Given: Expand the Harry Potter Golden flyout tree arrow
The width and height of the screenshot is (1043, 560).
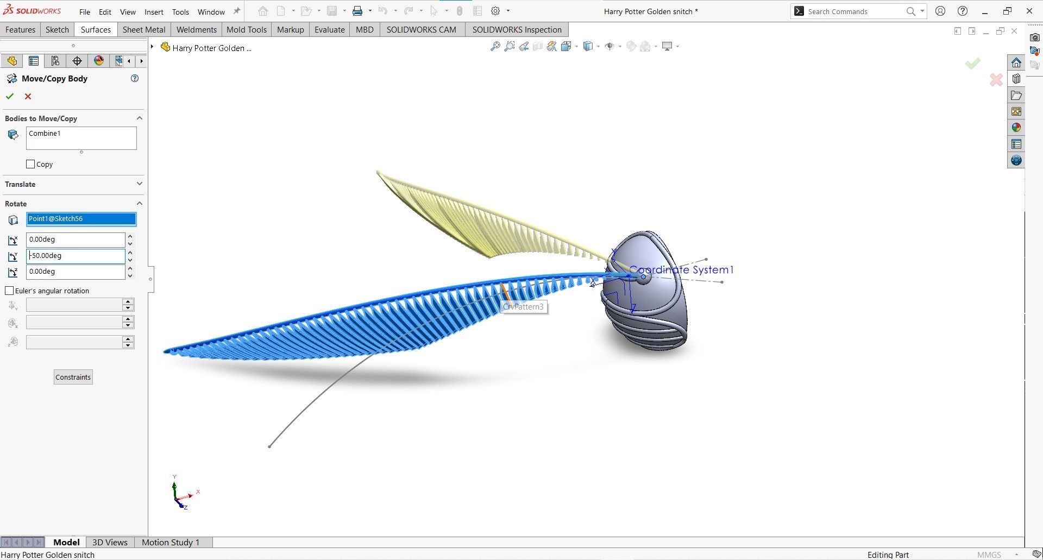Looking at the screenshot, I should (152, 47).
